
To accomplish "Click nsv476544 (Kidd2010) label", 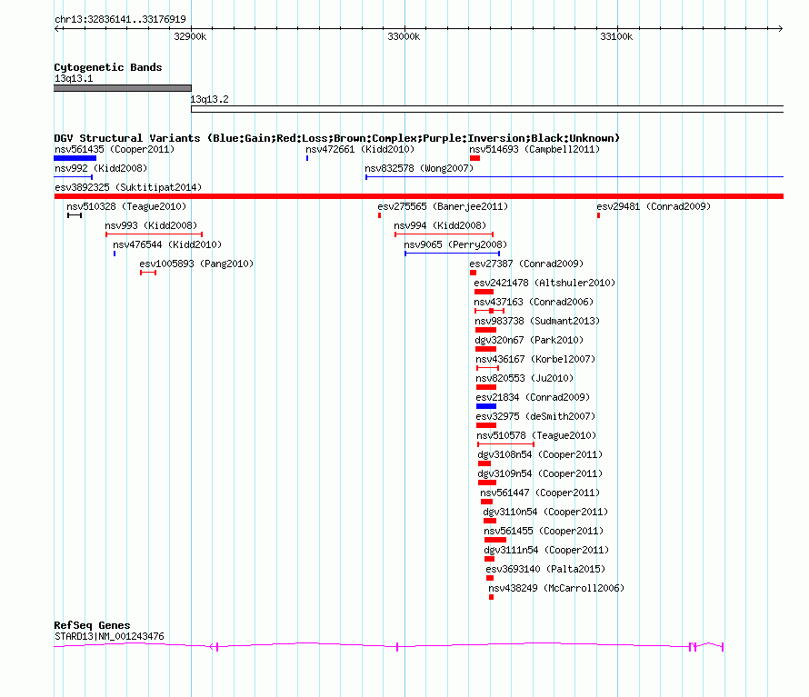I will click(x=167, y=244).
